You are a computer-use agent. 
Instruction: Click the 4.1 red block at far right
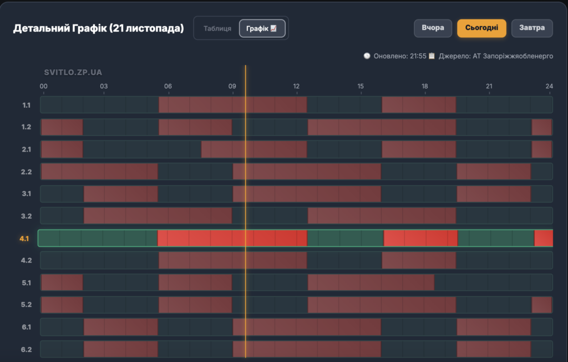544,238
